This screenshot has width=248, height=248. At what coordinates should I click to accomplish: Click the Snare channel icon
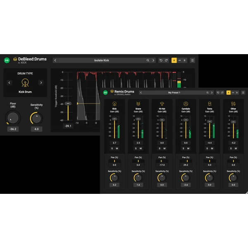[138, 104]
